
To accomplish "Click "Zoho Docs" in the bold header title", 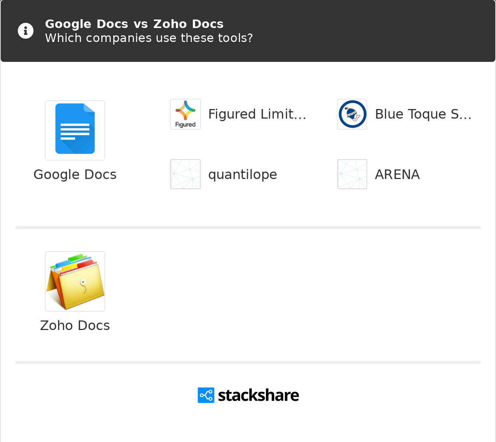I will [188, 24].
